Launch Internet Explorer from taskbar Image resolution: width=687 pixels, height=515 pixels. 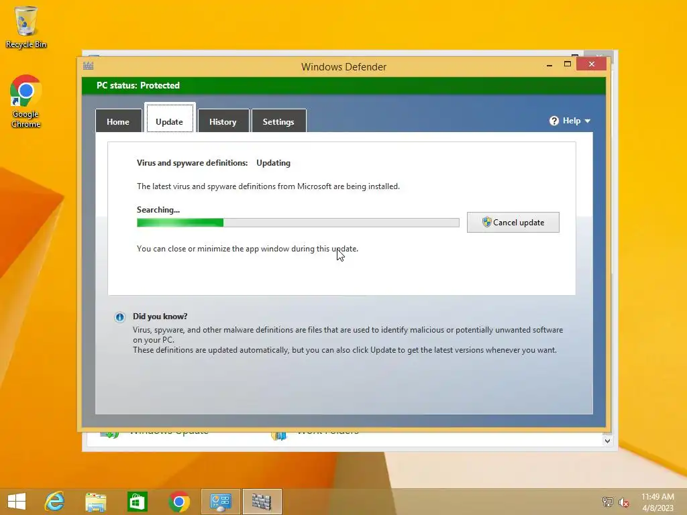click(x=55, y=501)
